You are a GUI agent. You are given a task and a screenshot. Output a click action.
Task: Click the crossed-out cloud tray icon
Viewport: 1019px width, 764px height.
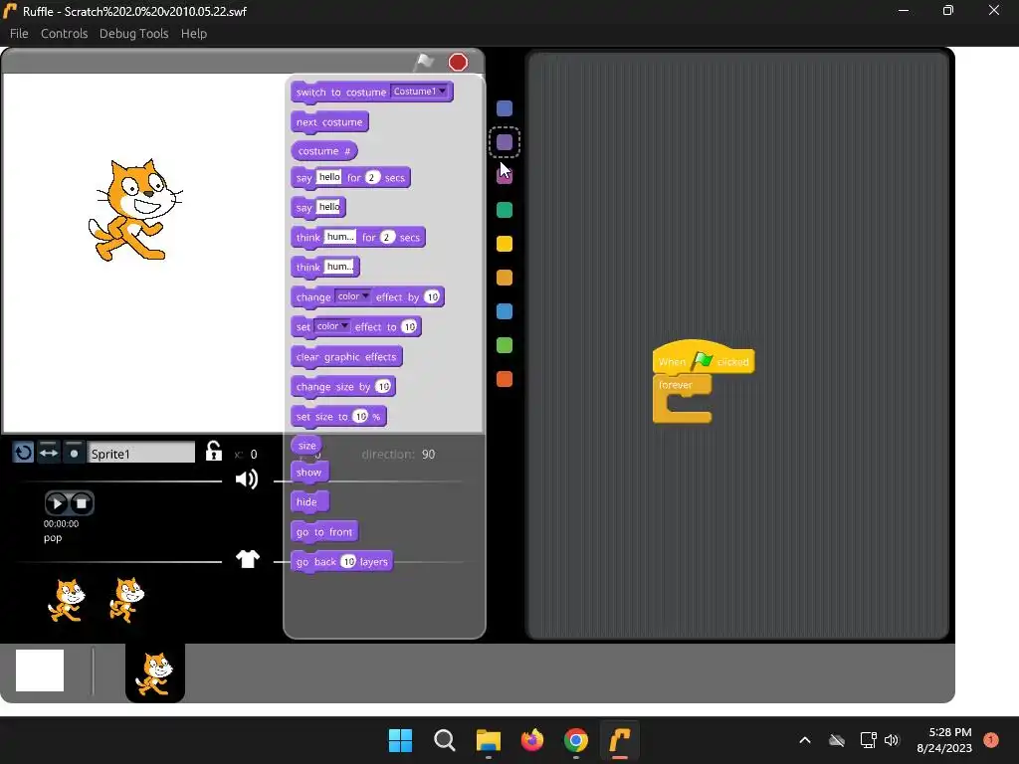pos(837,740)
